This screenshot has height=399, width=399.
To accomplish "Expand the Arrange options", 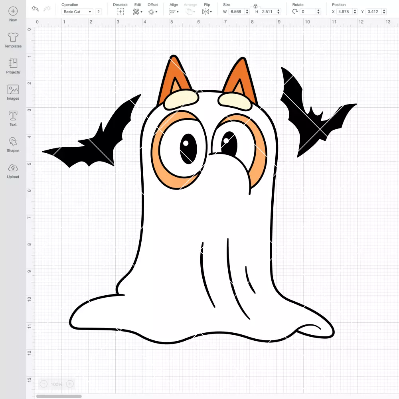I will [191, 12].
